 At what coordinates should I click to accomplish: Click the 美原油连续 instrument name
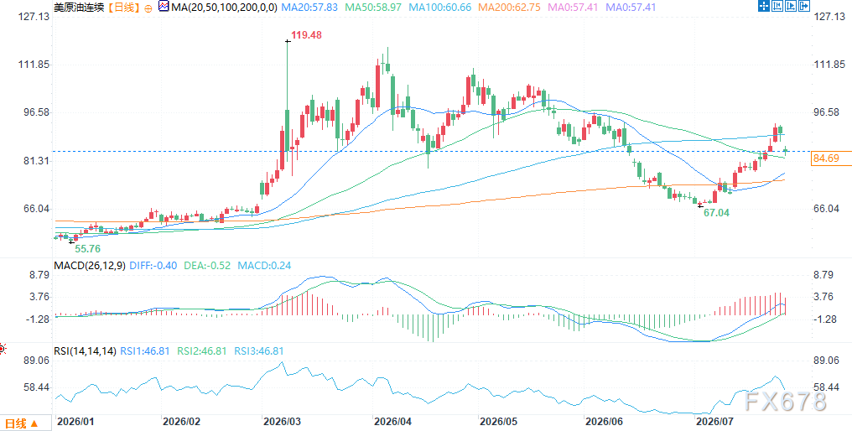(x=80, y=8)
